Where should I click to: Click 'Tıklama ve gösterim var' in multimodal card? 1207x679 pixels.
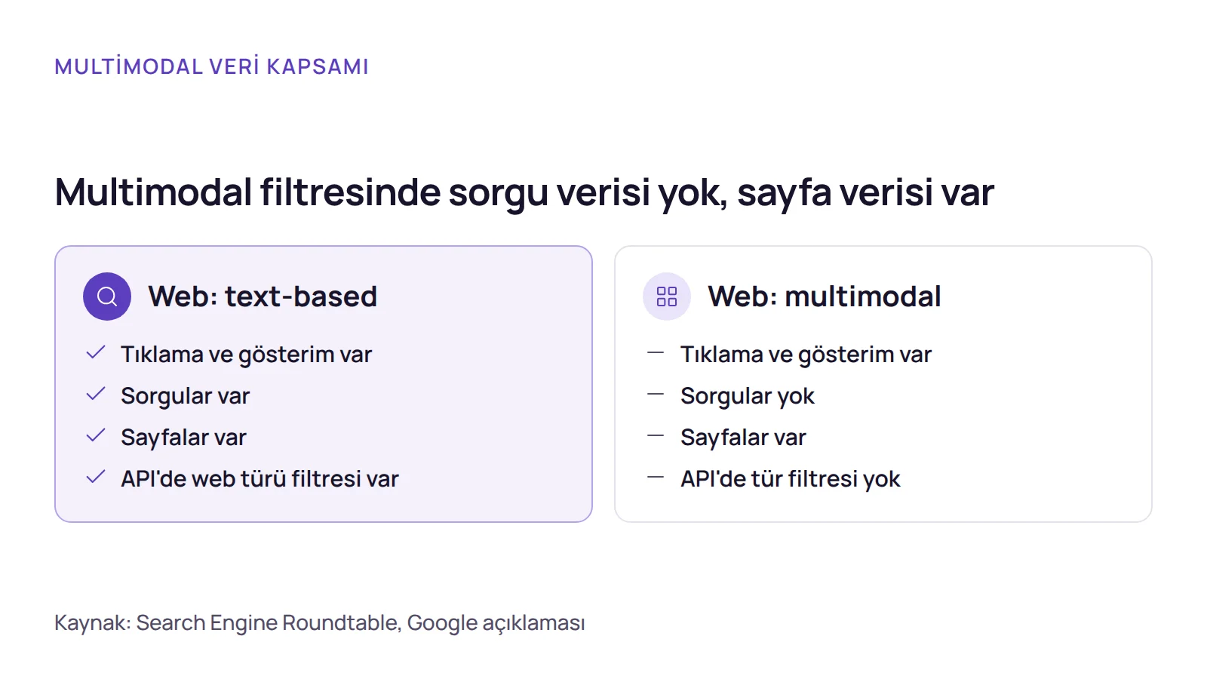point(806,354)
